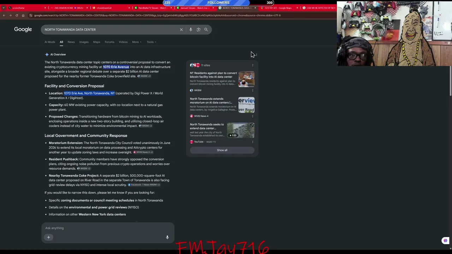The width and height of the screenshot is (452, 254).
Task: Close the North Tonawanda Data Center tab
Action: tap(255, 8)
